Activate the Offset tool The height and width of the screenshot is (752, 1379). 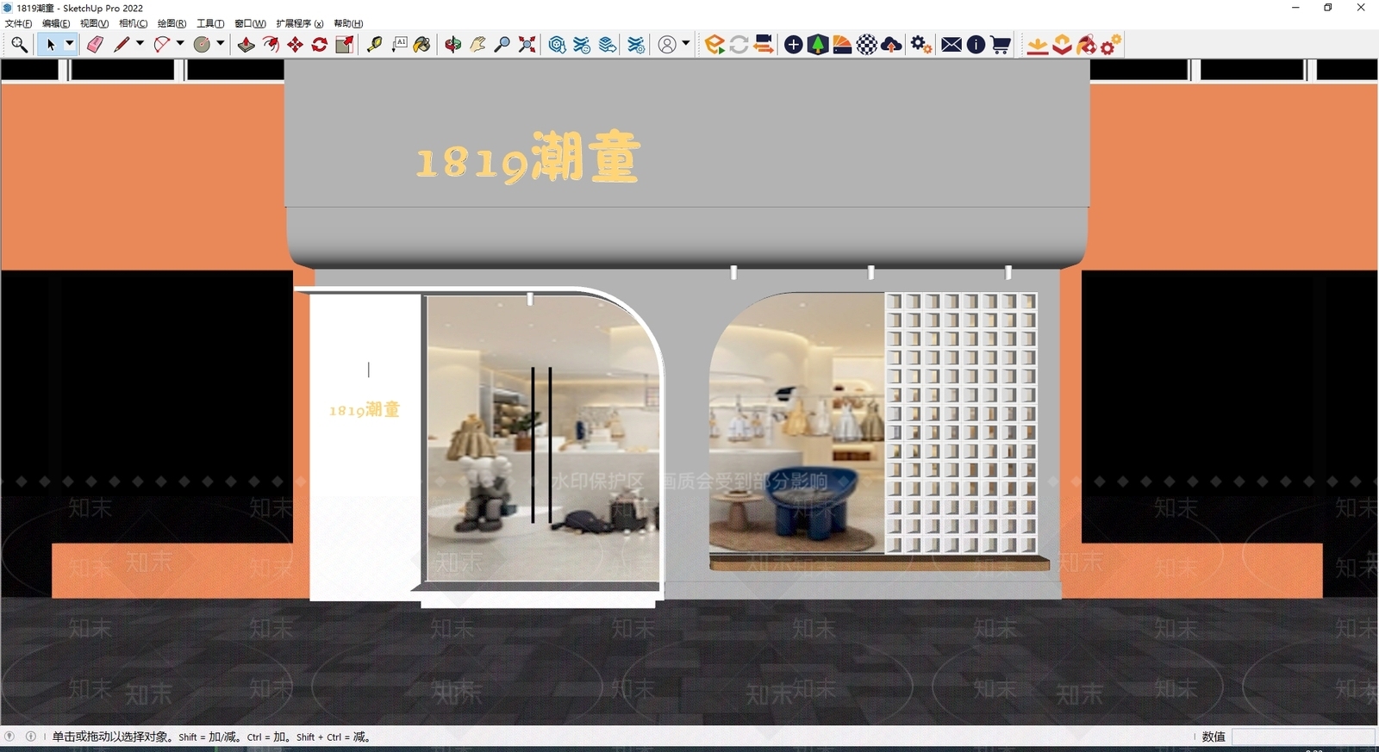pyautogui.click(x=271, y=45)
